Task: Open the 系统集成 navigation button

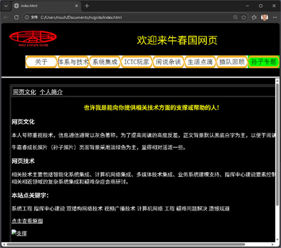Action: 105,62
